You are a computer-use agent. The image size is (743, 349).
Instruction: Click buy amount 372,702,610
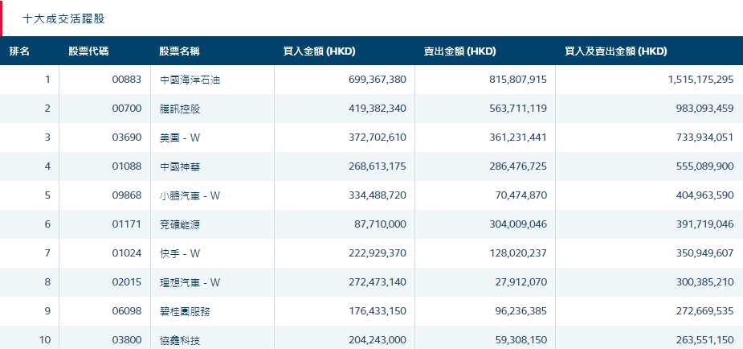tap(376, 138)
